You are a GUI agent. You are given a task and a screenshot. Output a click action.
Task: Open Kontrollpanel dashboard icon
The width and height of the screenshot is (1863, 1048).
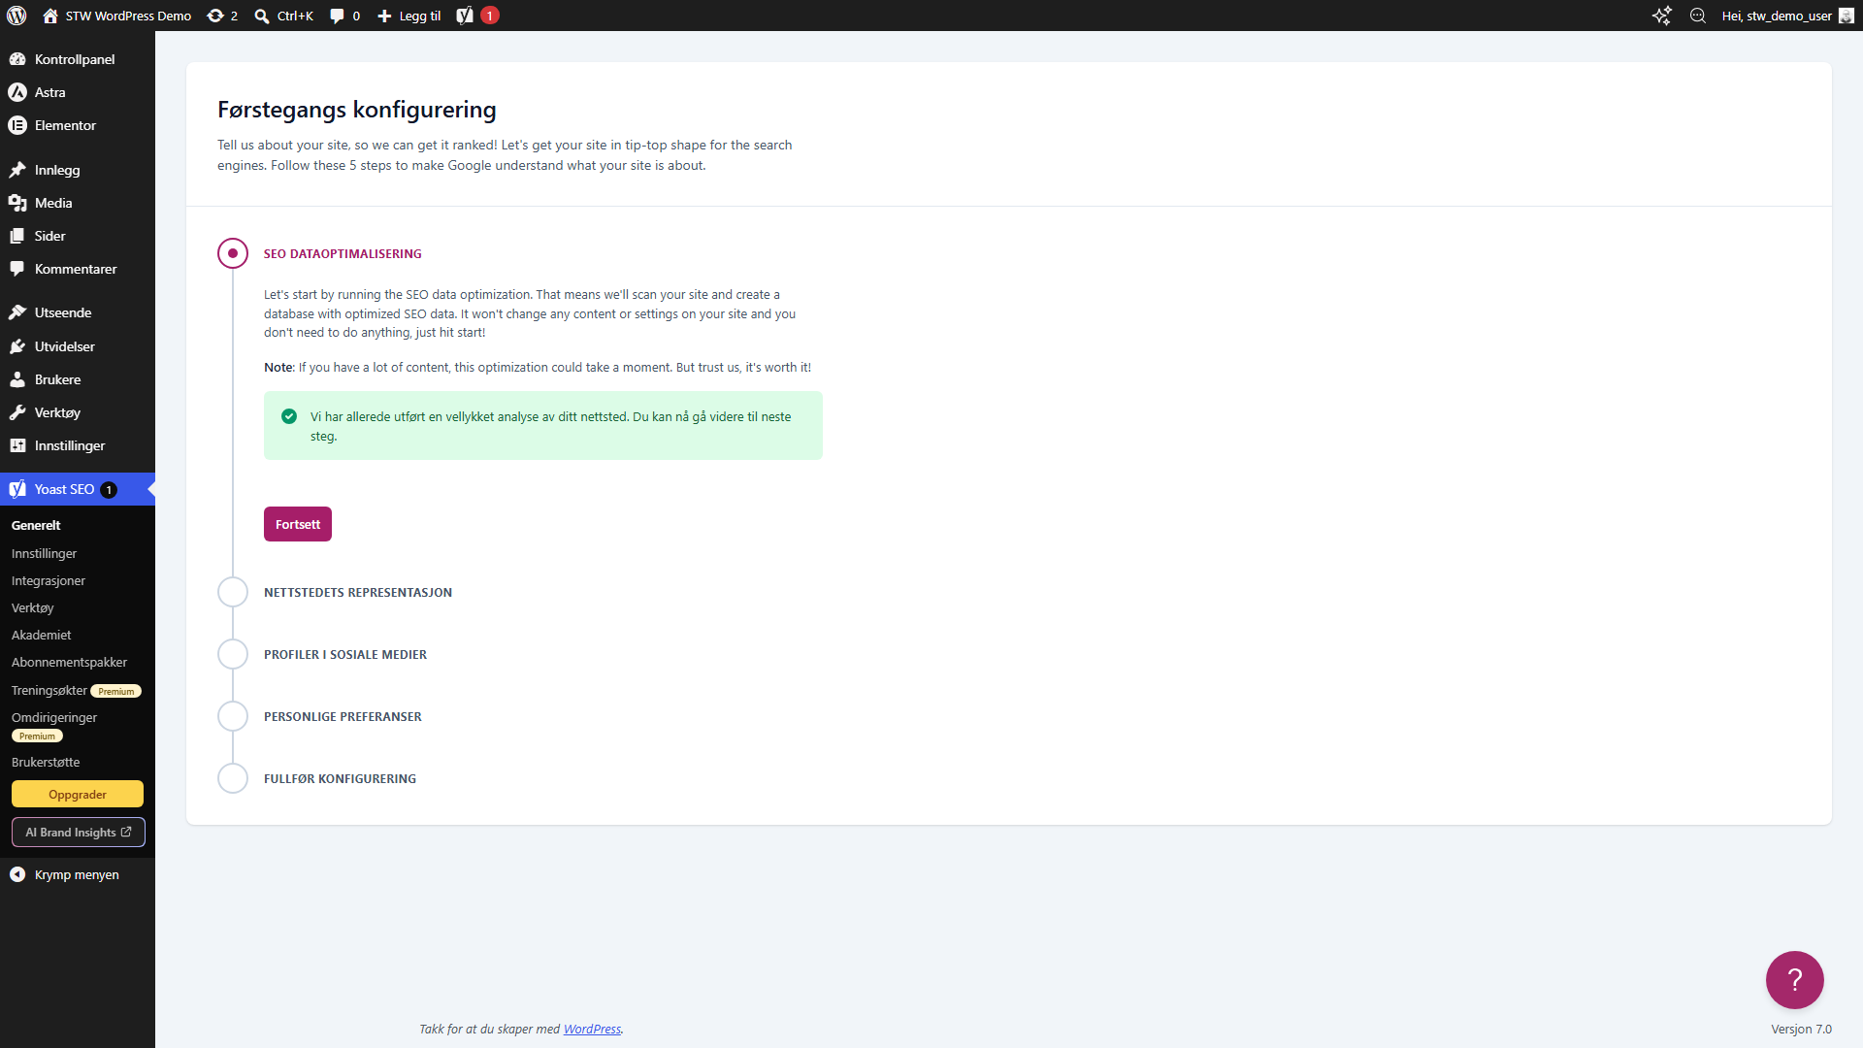click(x=17, y=59)
